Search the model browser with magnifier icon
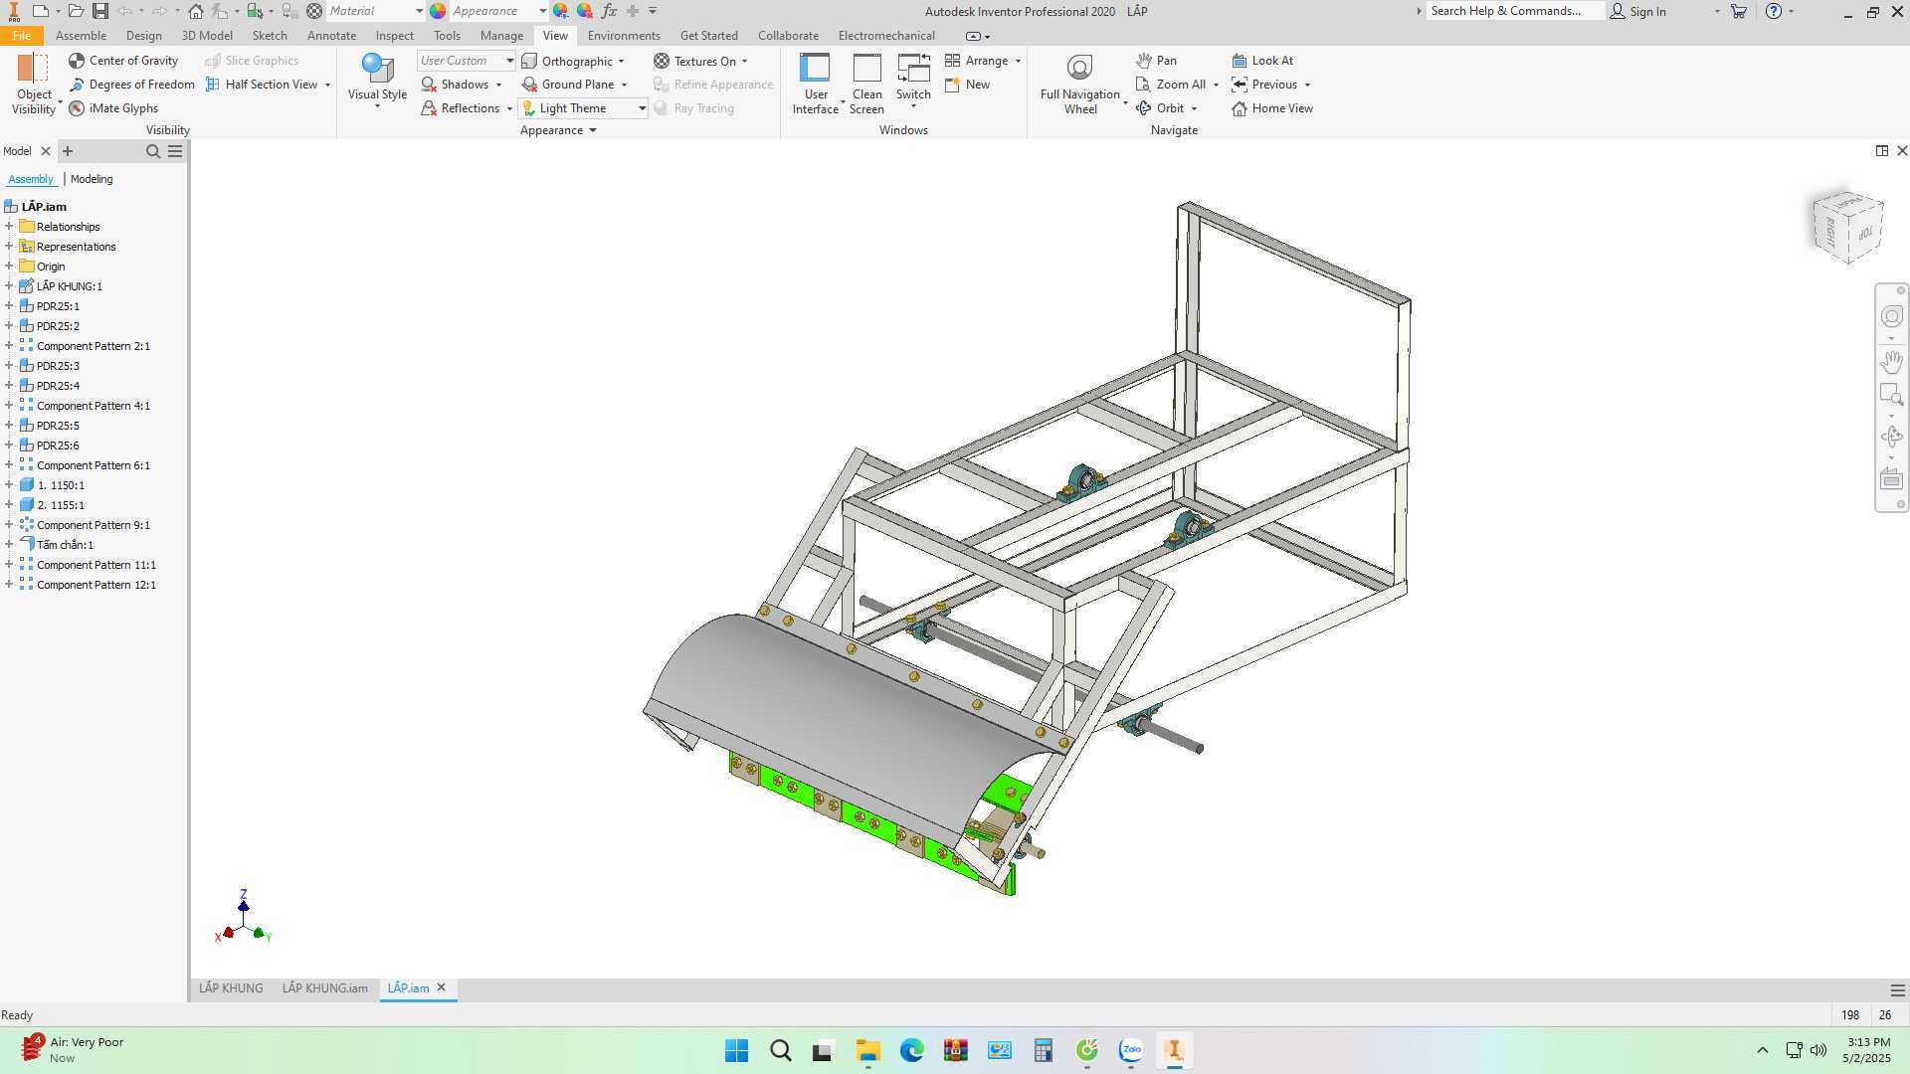Image resolution: width=1910 pixels, height=1074 pixels. pos(152,151)
